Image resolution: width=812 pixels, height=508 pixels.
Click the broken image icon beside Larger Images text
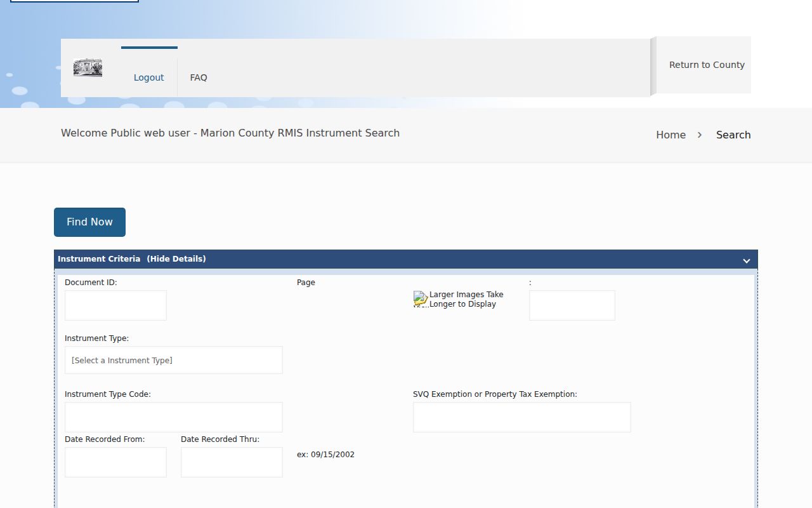(x=421, y=298)
